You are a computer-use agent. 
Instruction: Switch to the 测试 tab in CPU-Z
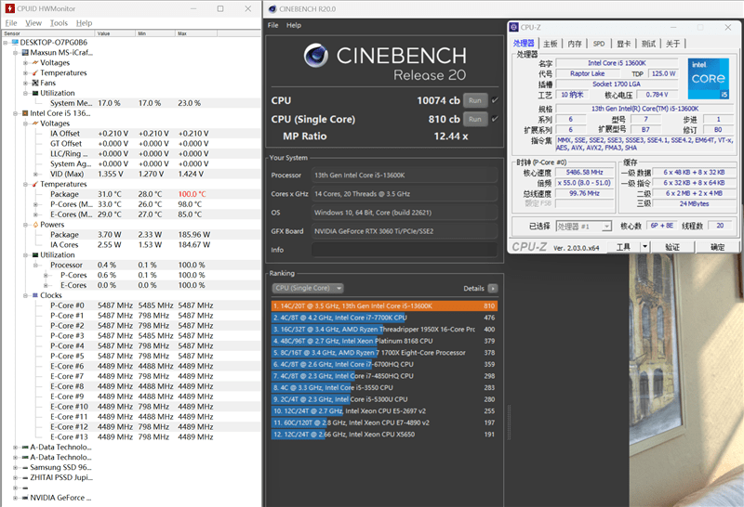(x=648, y=44)
